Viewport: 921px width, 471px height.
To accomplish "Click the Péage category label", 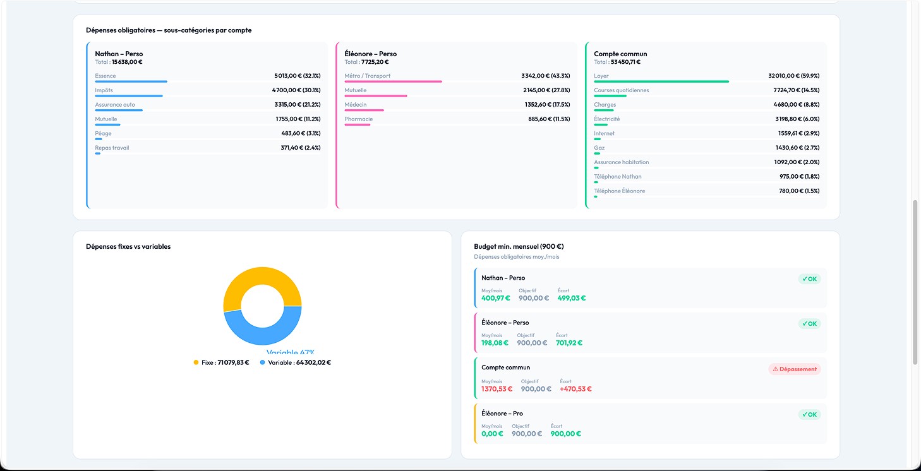I will click(103, 133).
